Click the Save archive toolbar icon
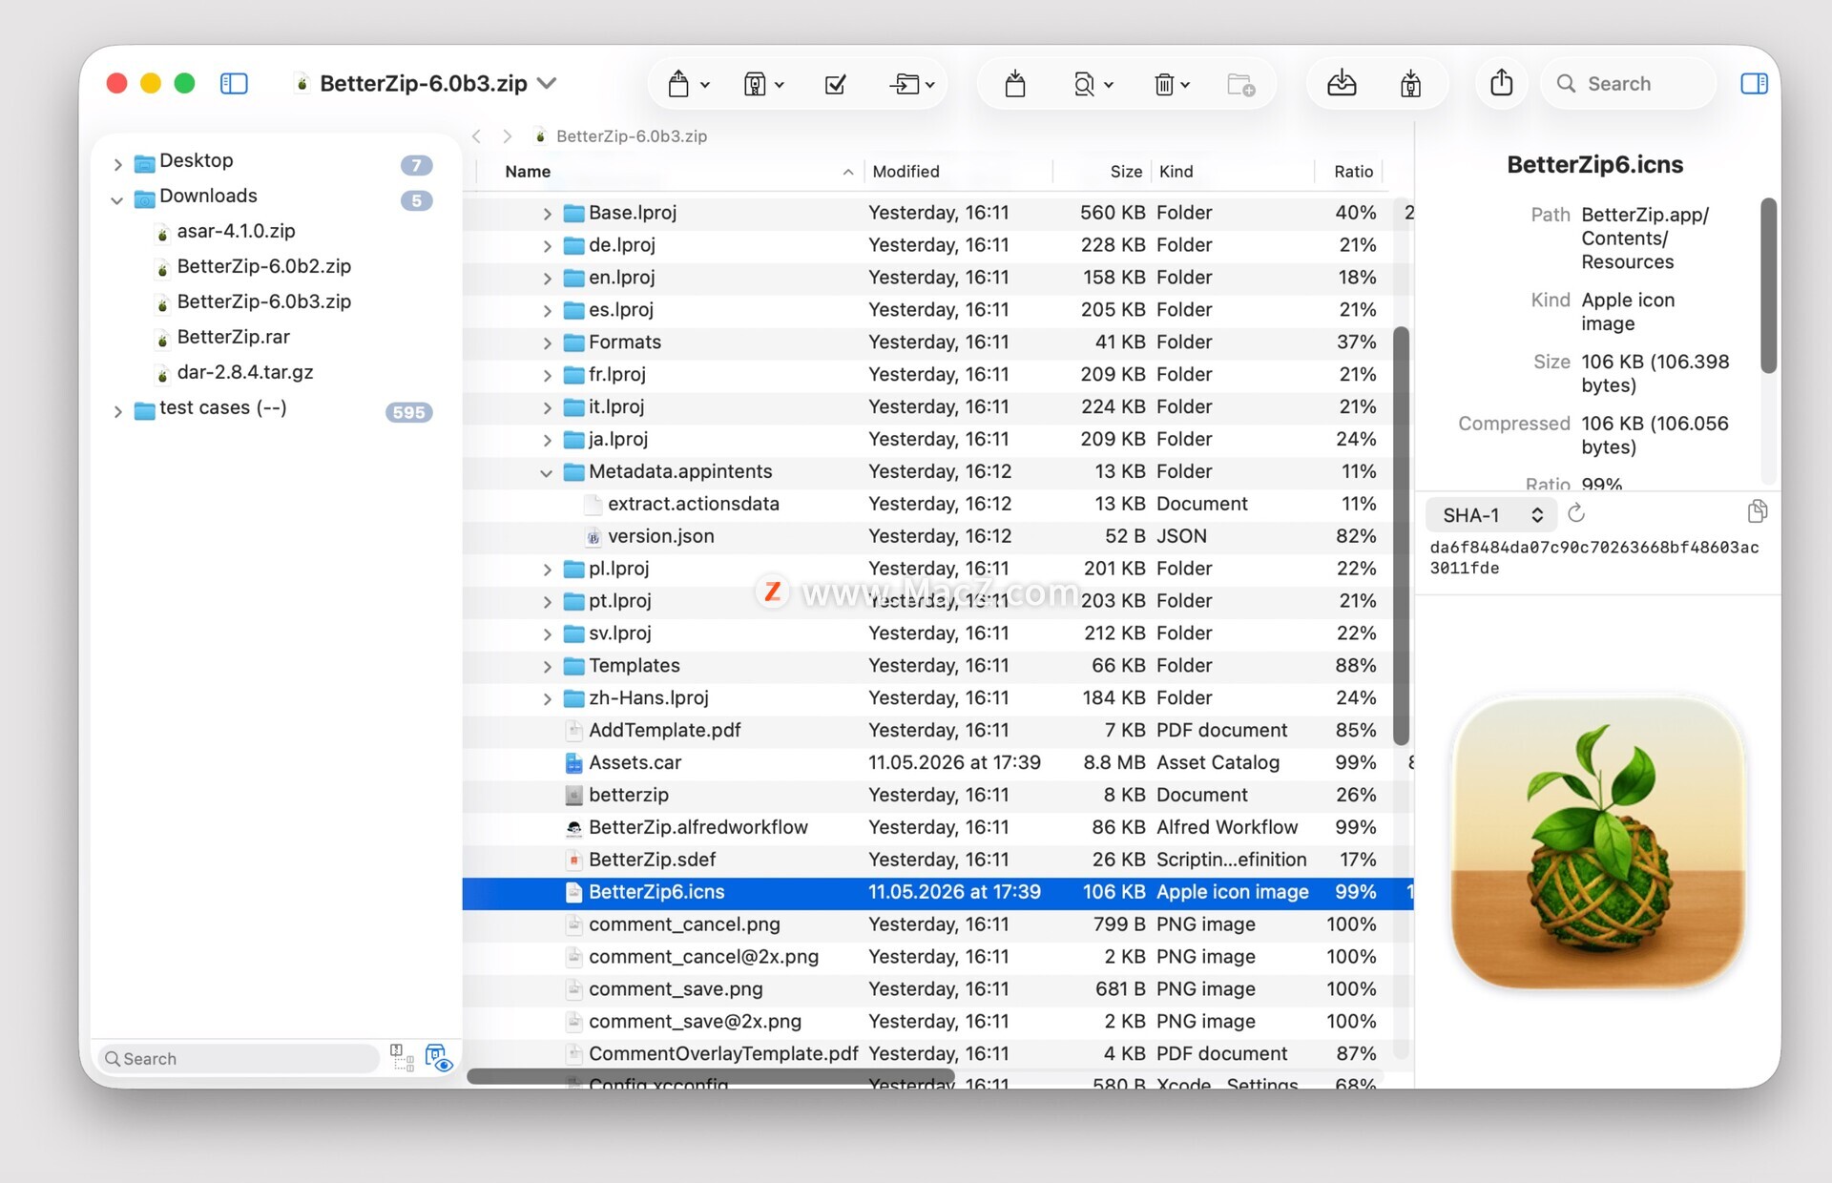The image size is (1832, 1183). click(755, 84)
